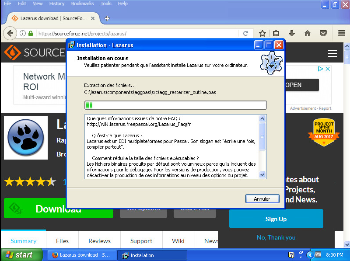Viewport: 350px width, 261px height.
Task: Click the Firefox back arrow button
Action: [x=10, y=34]
